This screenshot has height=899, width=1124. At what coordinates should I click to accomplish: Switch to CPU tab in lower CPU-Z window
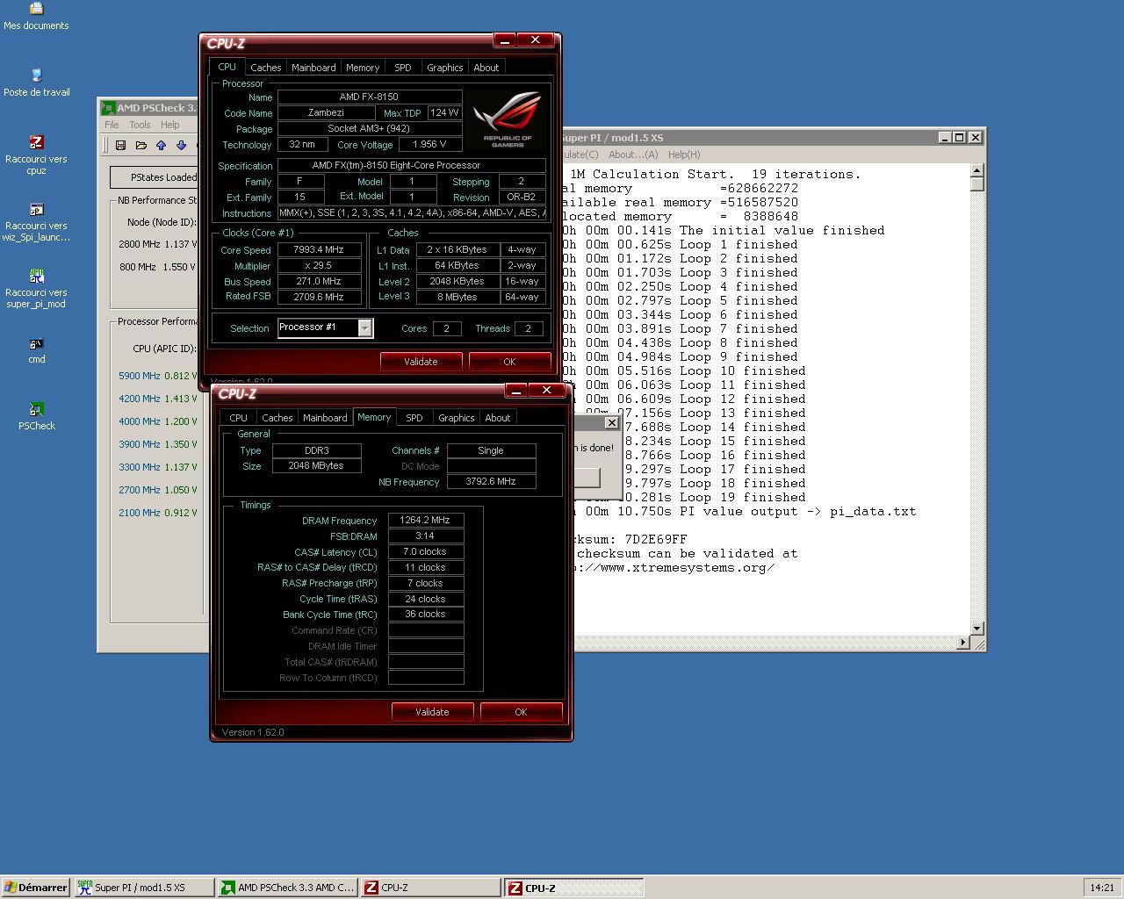pyautogui.click(x=238, y=418)
